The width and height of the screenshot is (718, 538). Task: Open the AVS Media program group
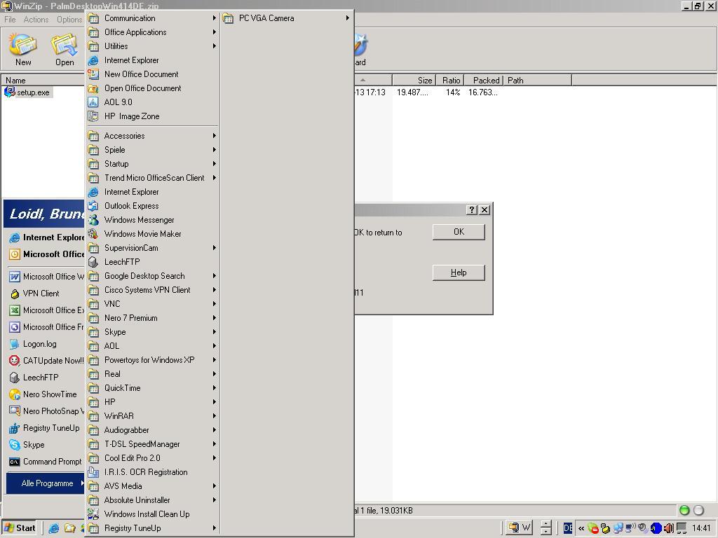click(x=152, y=486)
